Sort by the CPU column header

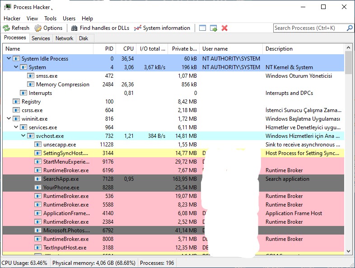[126, 49]
